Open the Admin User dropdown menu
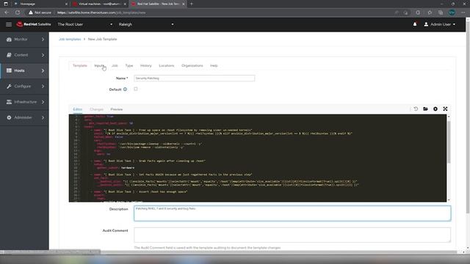This screenshot has height=264, width=470. [440, 24]
